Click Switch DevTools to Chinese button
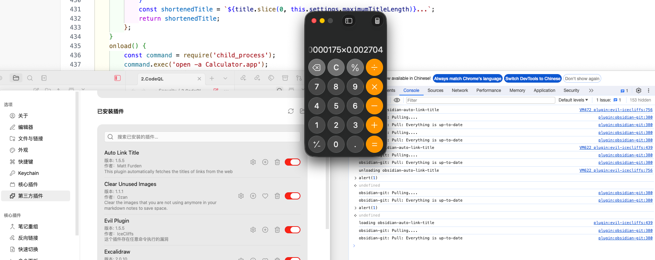 click(x=533, y=79)
